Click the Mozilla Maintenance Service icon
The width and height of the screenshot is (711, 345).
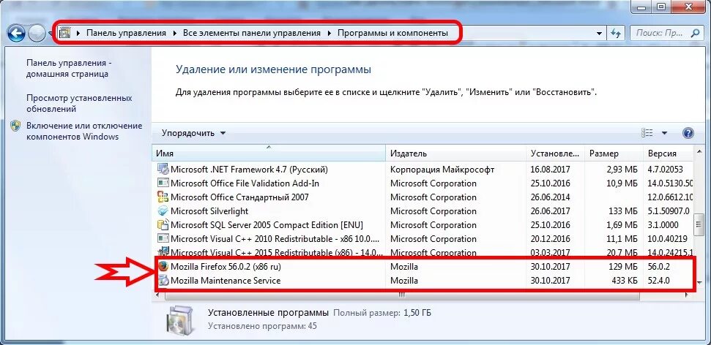coord(163,281)
